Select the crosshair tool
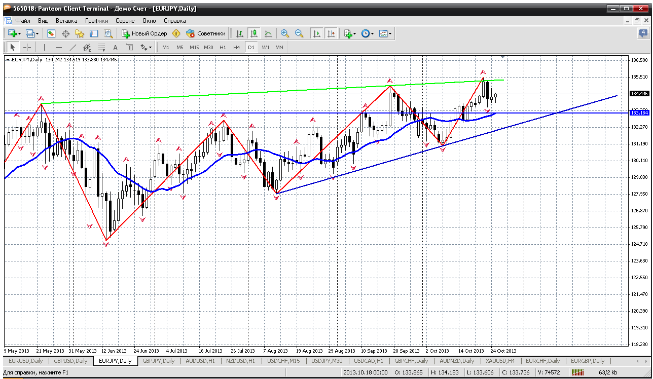Image resolution: width=653 pixels, height=379 pixels. click(27, 47)
